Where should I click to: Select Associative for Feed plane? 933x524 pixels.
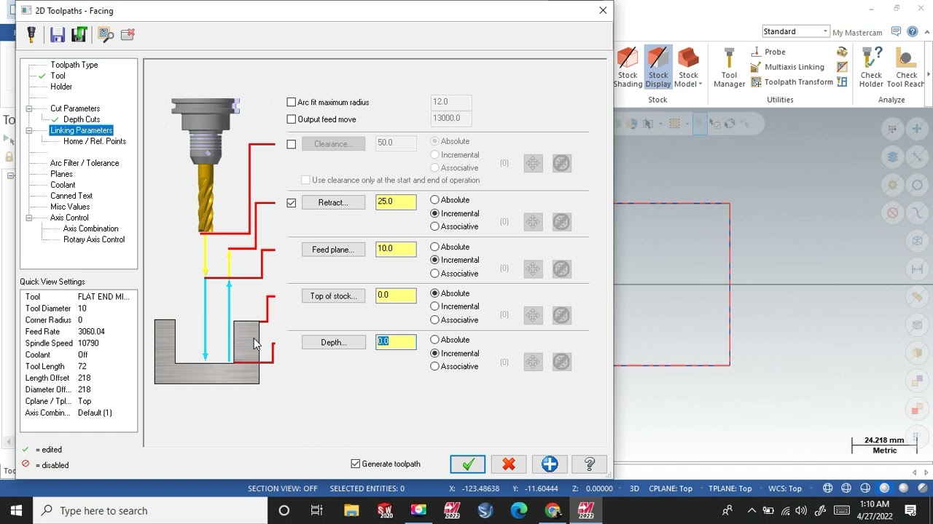(435, 274)
